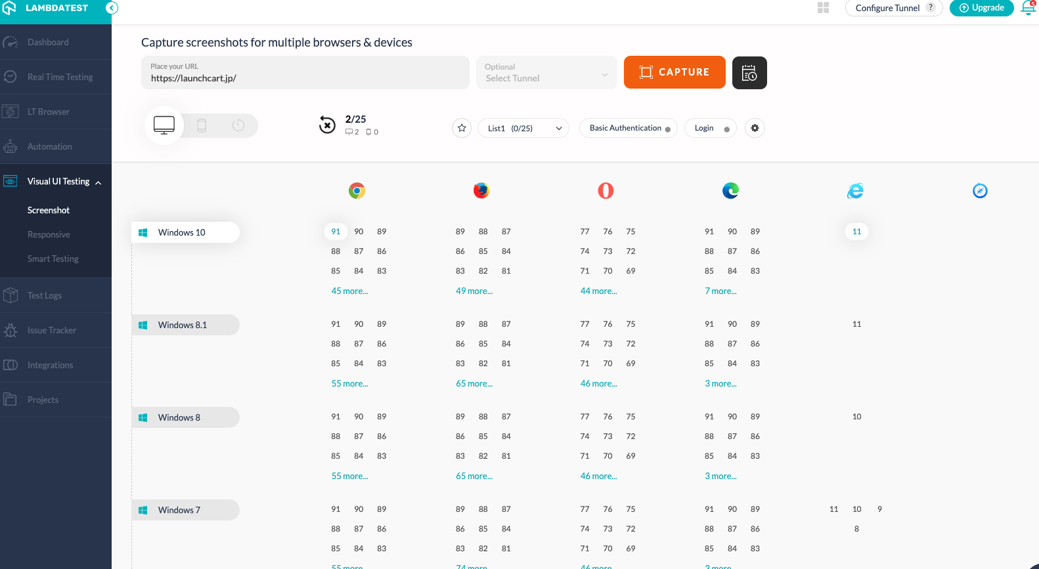Click the Firefox browser icon
This screenshot has width=1039, height=569.
click(481, 191)
